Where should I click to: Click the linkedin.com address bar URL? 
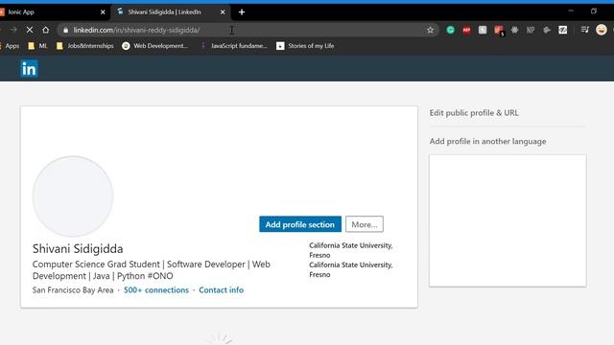click(136, 30)
